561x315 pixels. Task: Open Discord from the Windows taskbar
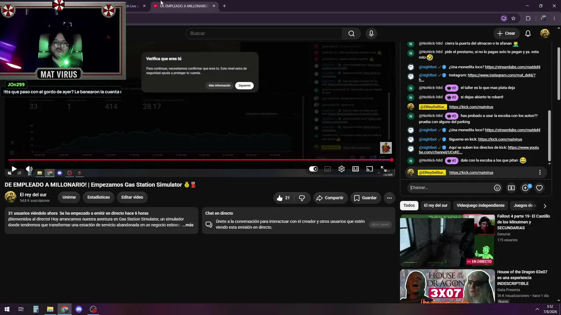point(79,309)
